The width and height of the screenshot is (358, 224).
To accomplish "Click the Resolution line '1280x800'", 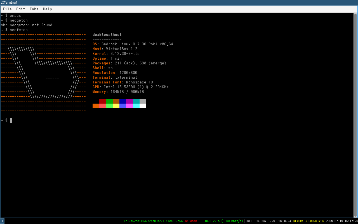I will (115, 73).
